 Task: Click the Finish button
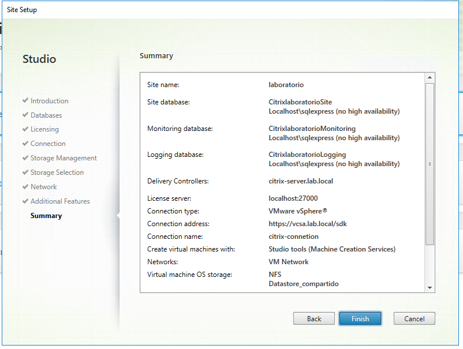tap(360, 318)
